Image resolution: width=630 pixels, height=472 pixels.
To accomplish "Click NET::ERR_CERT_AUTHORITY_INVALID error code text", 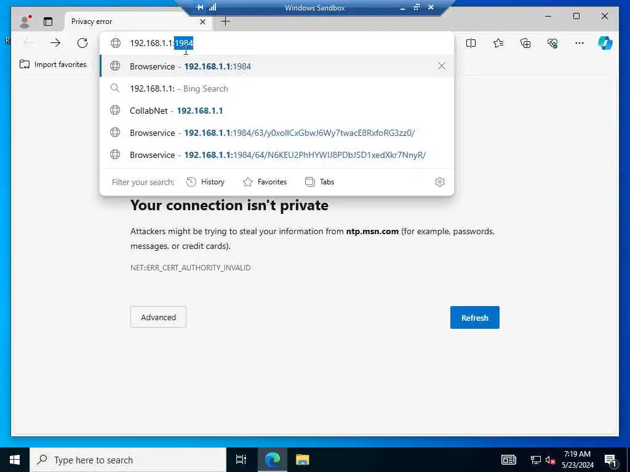I will coord(191,268).
